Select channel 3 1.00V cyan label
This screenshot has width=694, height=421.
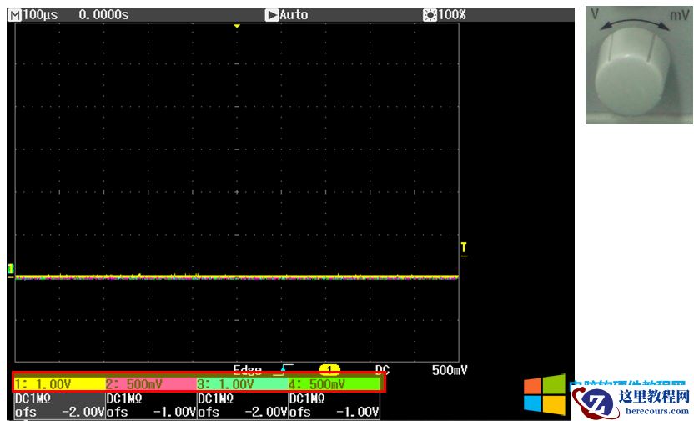click(x=242, y=384)
